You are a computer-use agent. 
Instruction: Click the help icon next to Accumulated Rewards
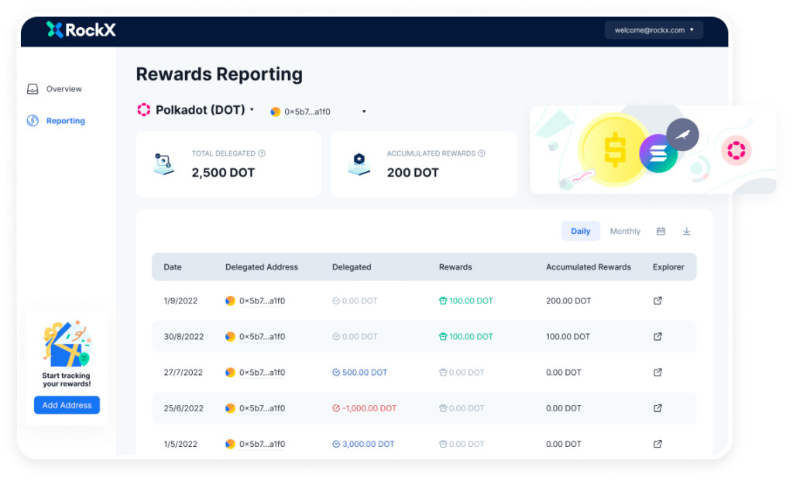click(x=482, y=153)
